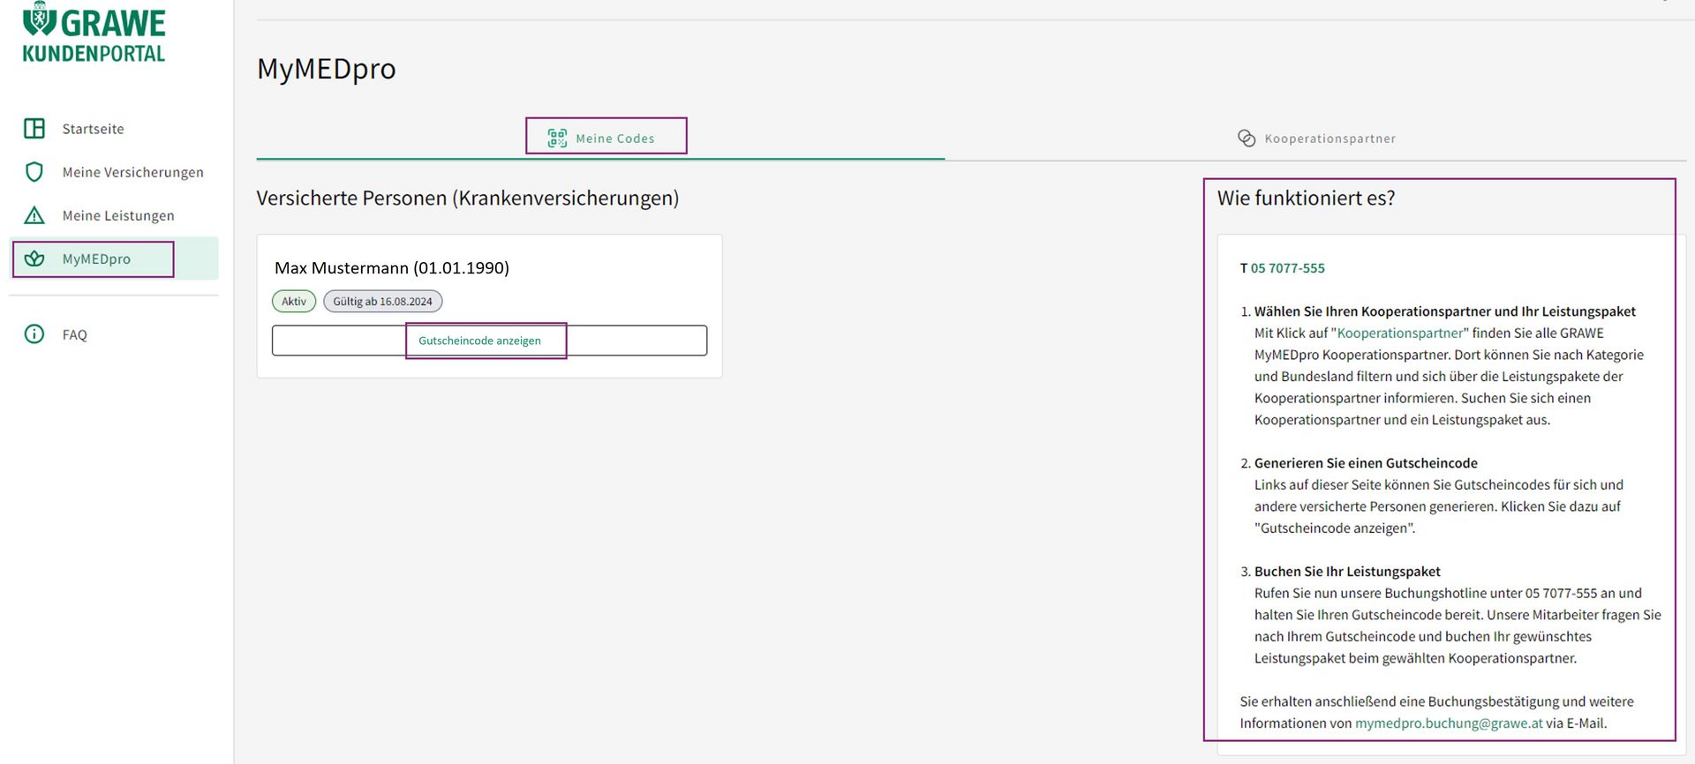Click the warning triangle icon for Meine Leistungen
Image resolution: width=1695 pixels, height=764 pixels.
pyautogui.click(x=34, y=215)
